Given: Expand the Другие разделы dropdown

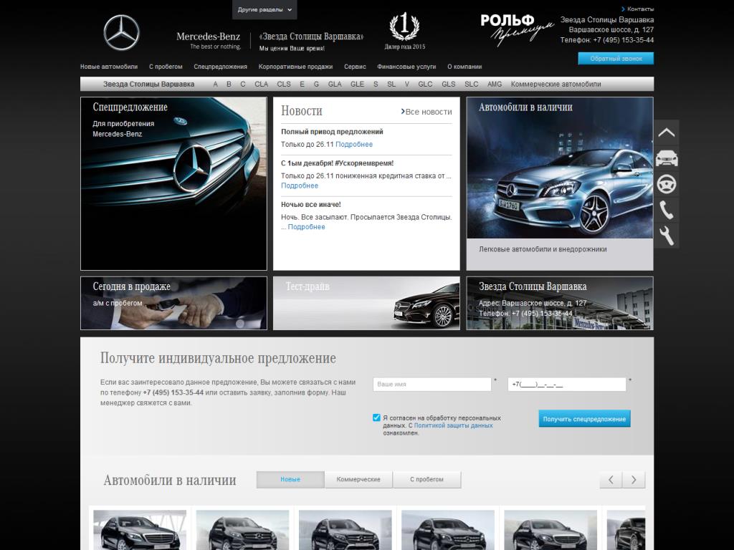Looking at the screenshot, I should coord(264,10).
